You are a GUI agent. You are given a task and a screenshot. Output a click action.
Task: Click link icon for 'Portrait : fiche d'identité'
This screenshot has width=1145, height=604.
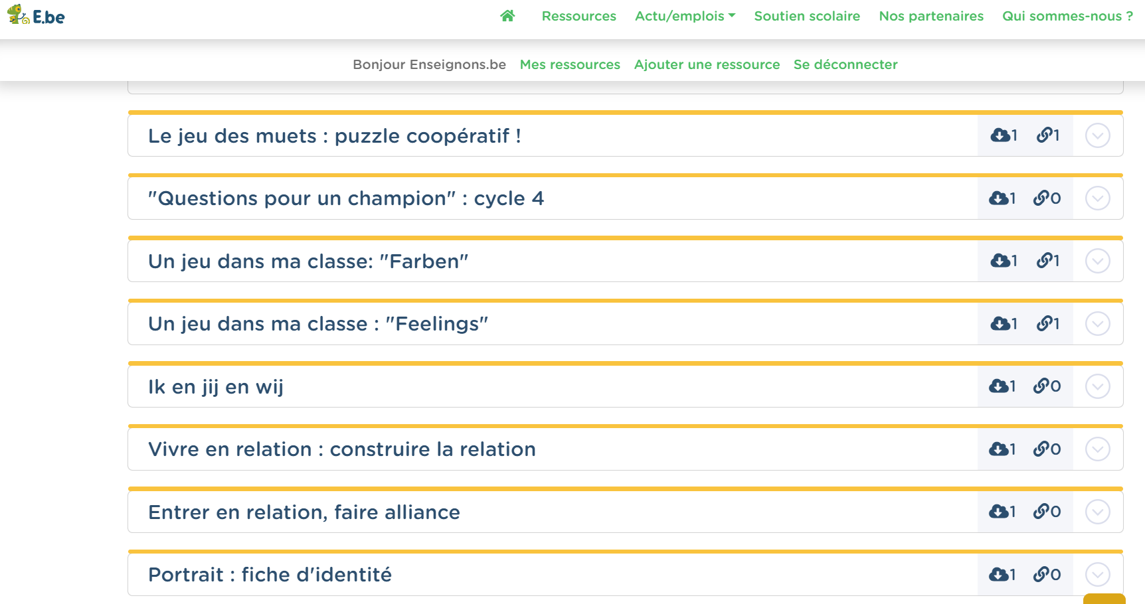pos(1041,574)
